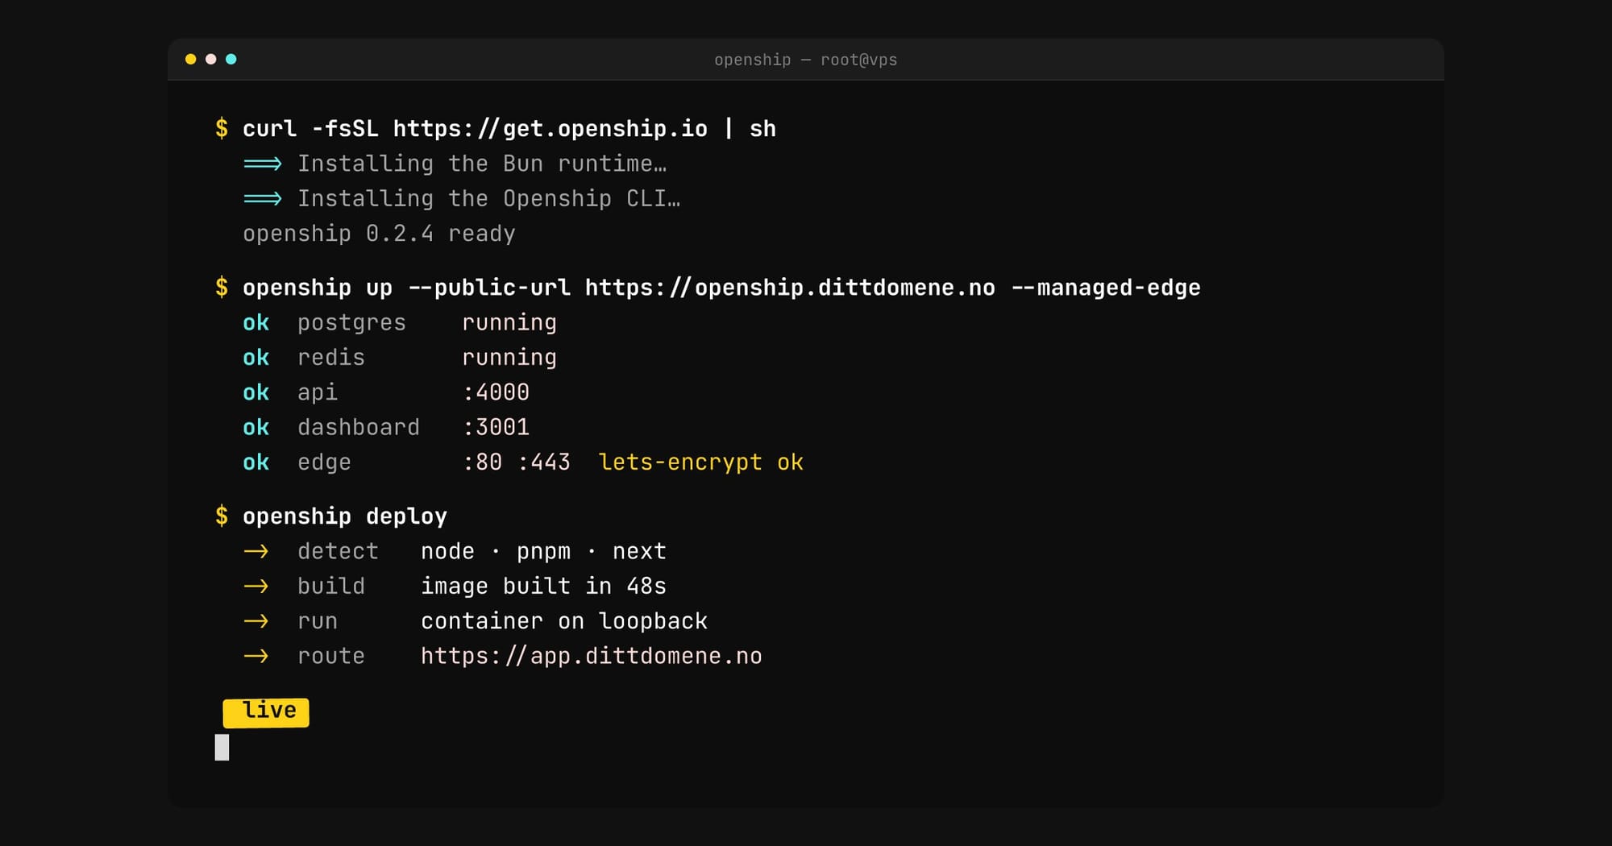Click the cyan window dot in title bar
Screen dimensions: 1612x846
pos(231,59)
